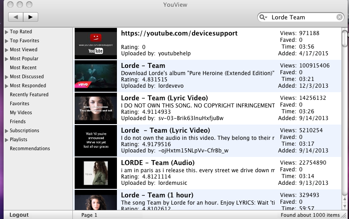The image size is (349, 219).
Task: Open Recommendations in sidebar
Action: pos(30,148)
